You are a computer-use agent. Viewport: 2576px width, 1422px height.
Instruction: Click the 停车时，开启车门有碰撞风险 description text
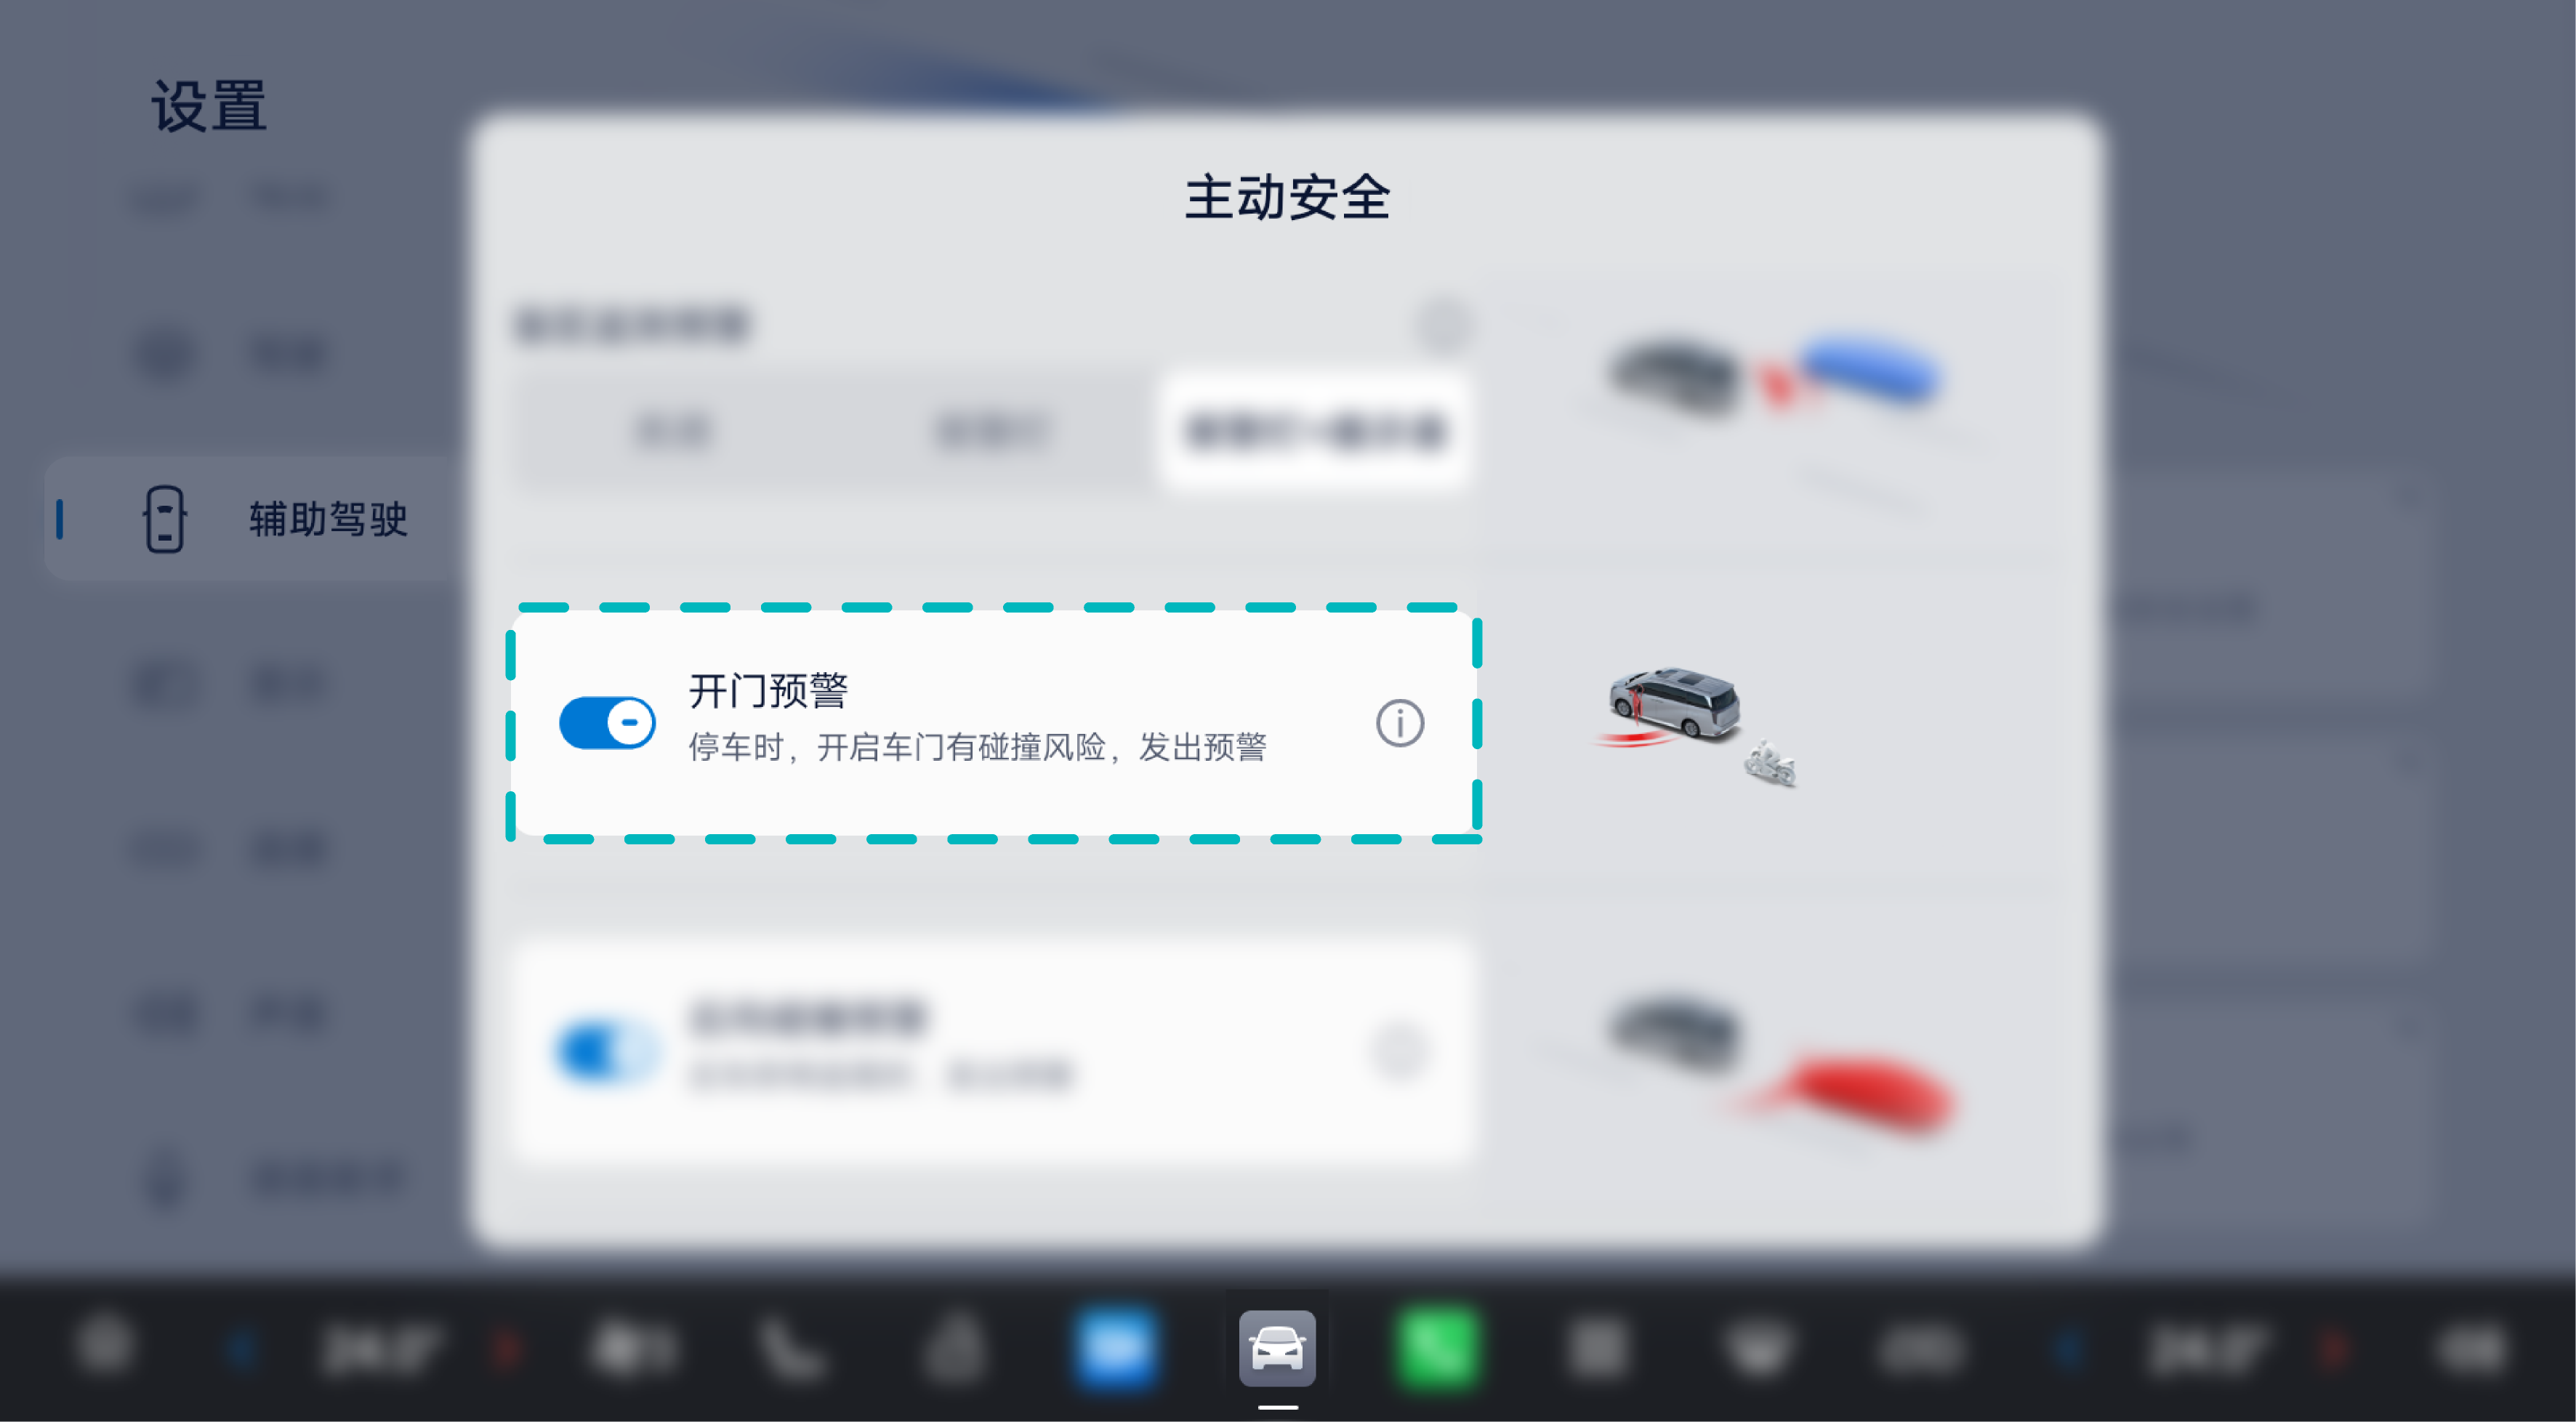pos(897,747)
